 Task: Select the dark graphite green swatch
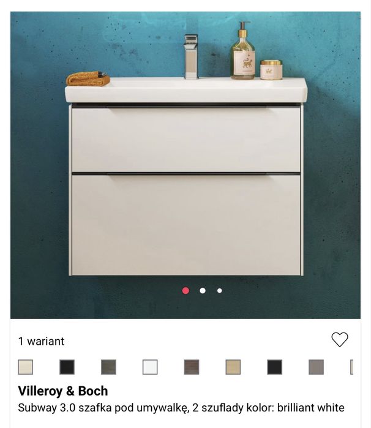point(108,367)
